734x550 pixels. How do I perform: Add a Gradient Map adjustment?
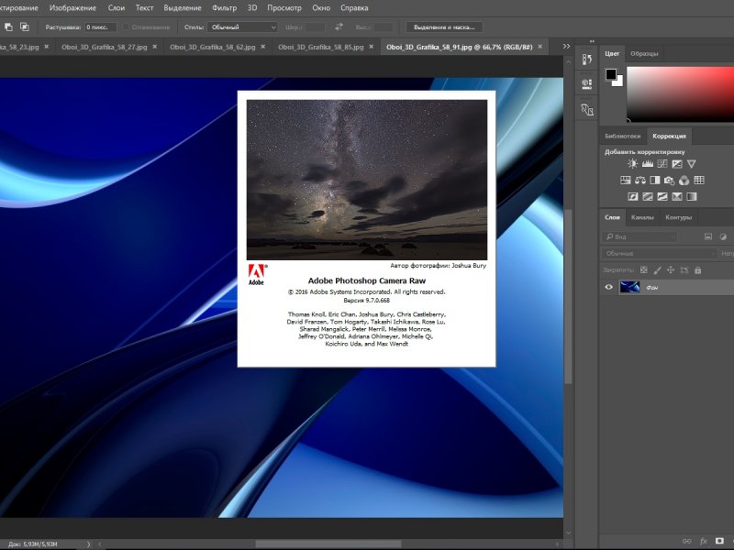[692, 196]
